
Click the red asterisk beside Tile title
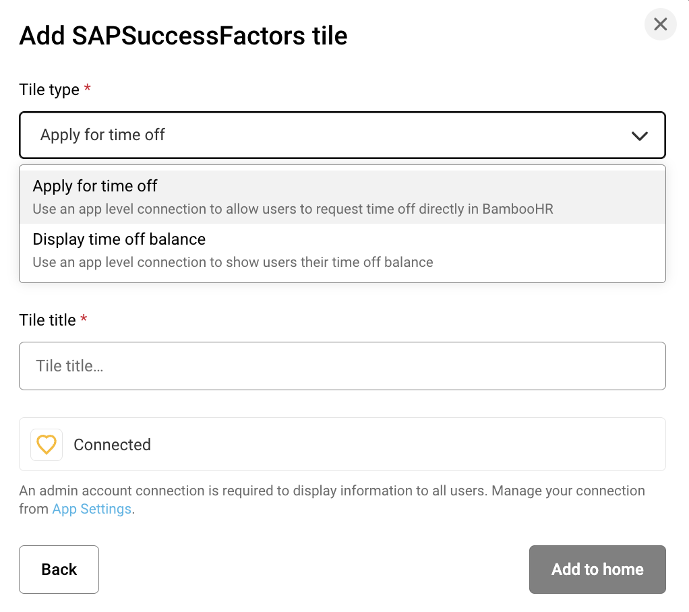tap(84, 320)
